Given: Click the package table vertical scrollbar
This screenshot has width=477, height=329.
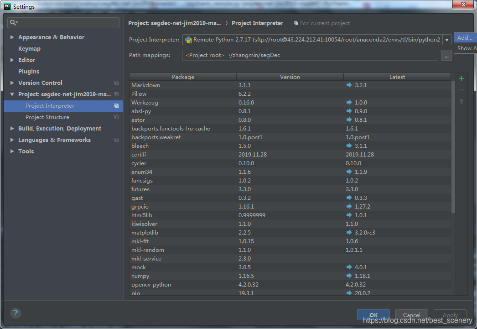Looking at the screenshot, I should 453,147.
